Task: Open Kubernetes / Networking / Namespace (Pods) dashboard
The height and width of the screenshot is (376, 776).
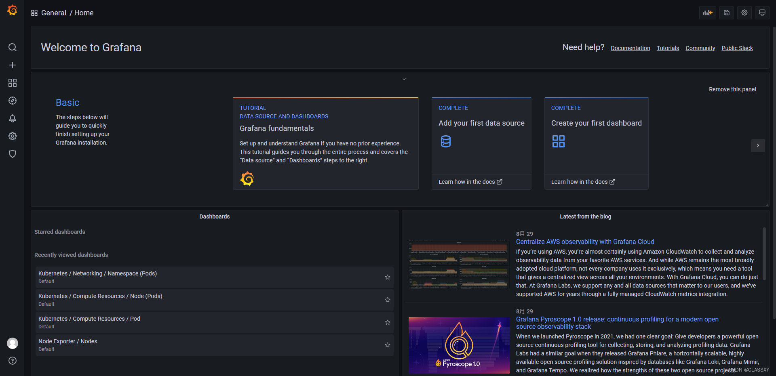Action: pos(214,277)
